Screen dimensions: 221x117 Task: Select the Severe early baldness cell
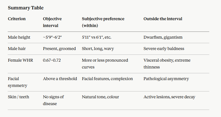pyautogui.click(x=164, y=49)
